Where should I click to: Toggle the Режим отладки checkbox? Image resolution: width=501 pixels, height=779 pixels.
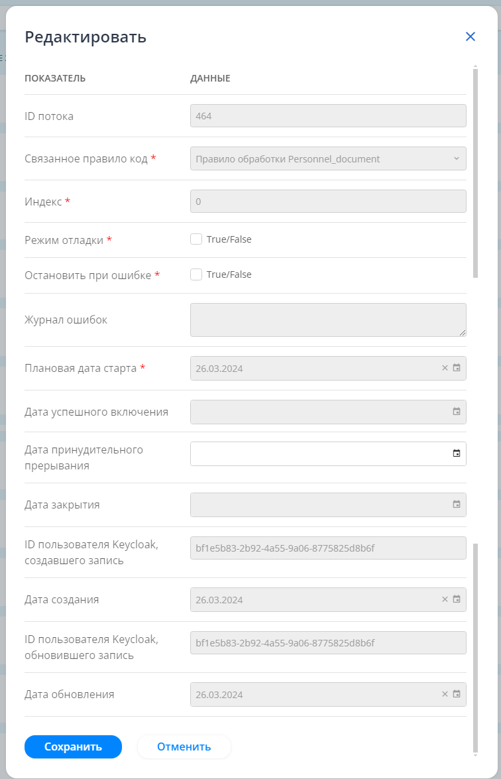click(x=196, y=239)
